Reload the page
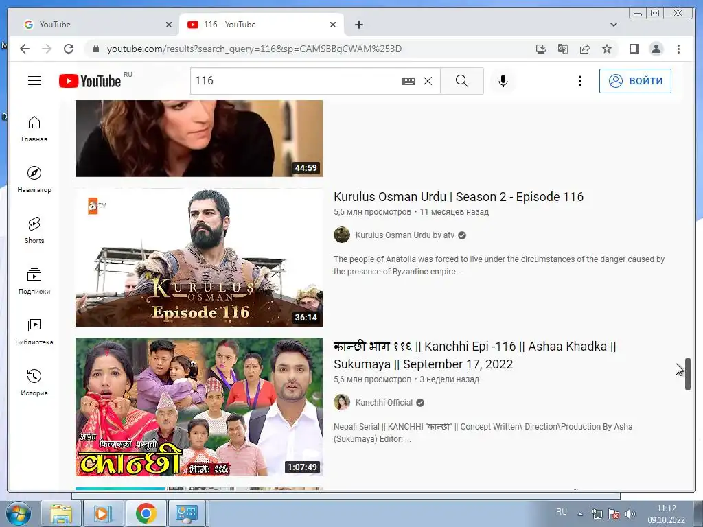Viewport: 703px width, 527px height. tap(69, 49)
